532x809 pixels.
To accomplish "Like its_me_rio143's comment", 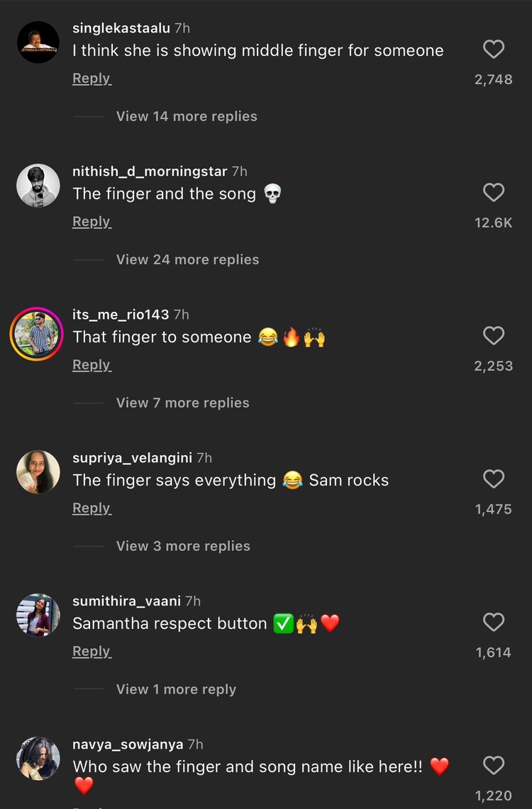I will [494, 335].
